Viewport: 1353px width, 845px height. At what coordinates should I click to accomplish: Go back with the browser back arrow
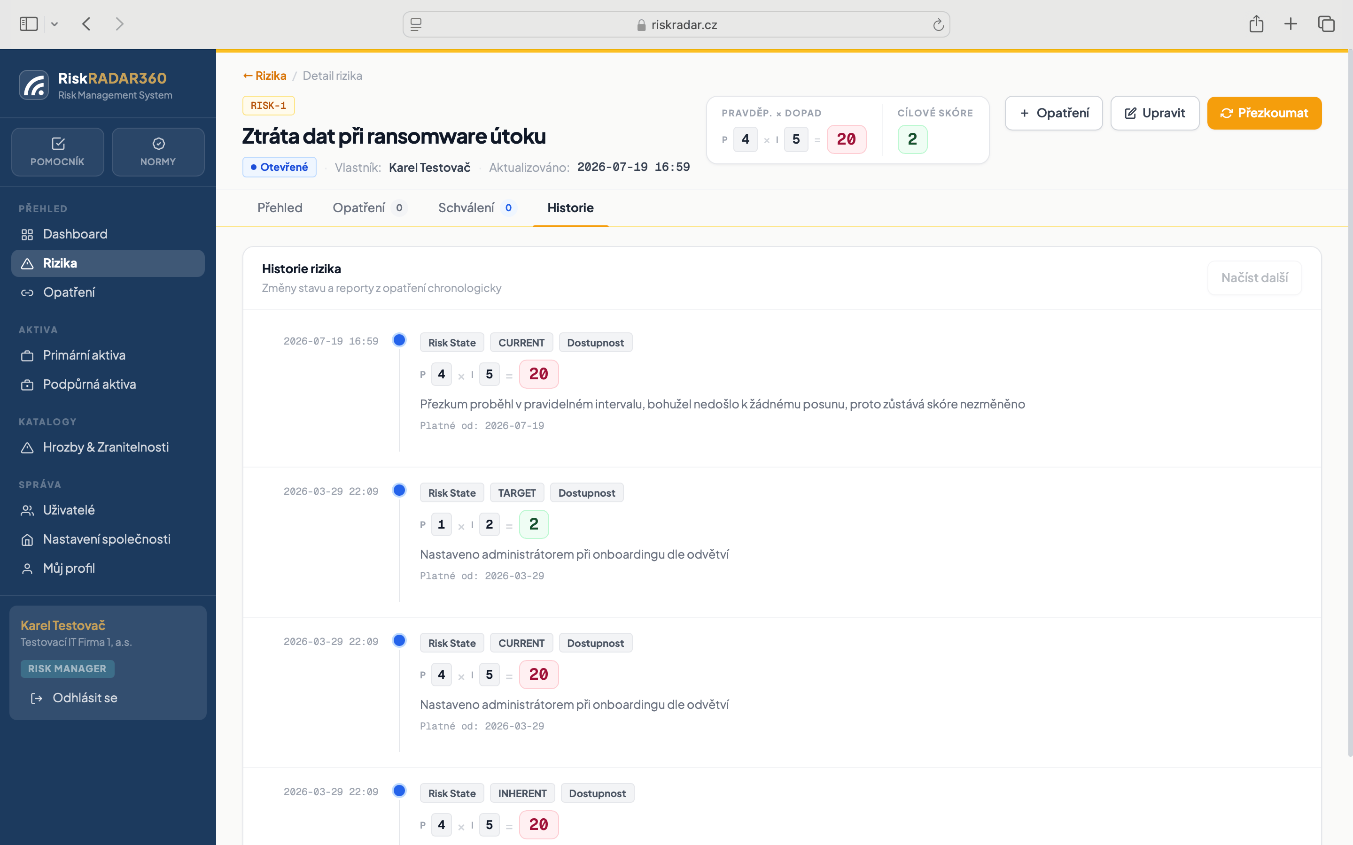pos(86,24)
